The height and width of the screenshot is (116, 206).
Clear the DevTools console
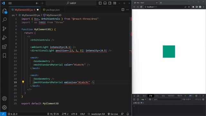[x=138, y=100]
